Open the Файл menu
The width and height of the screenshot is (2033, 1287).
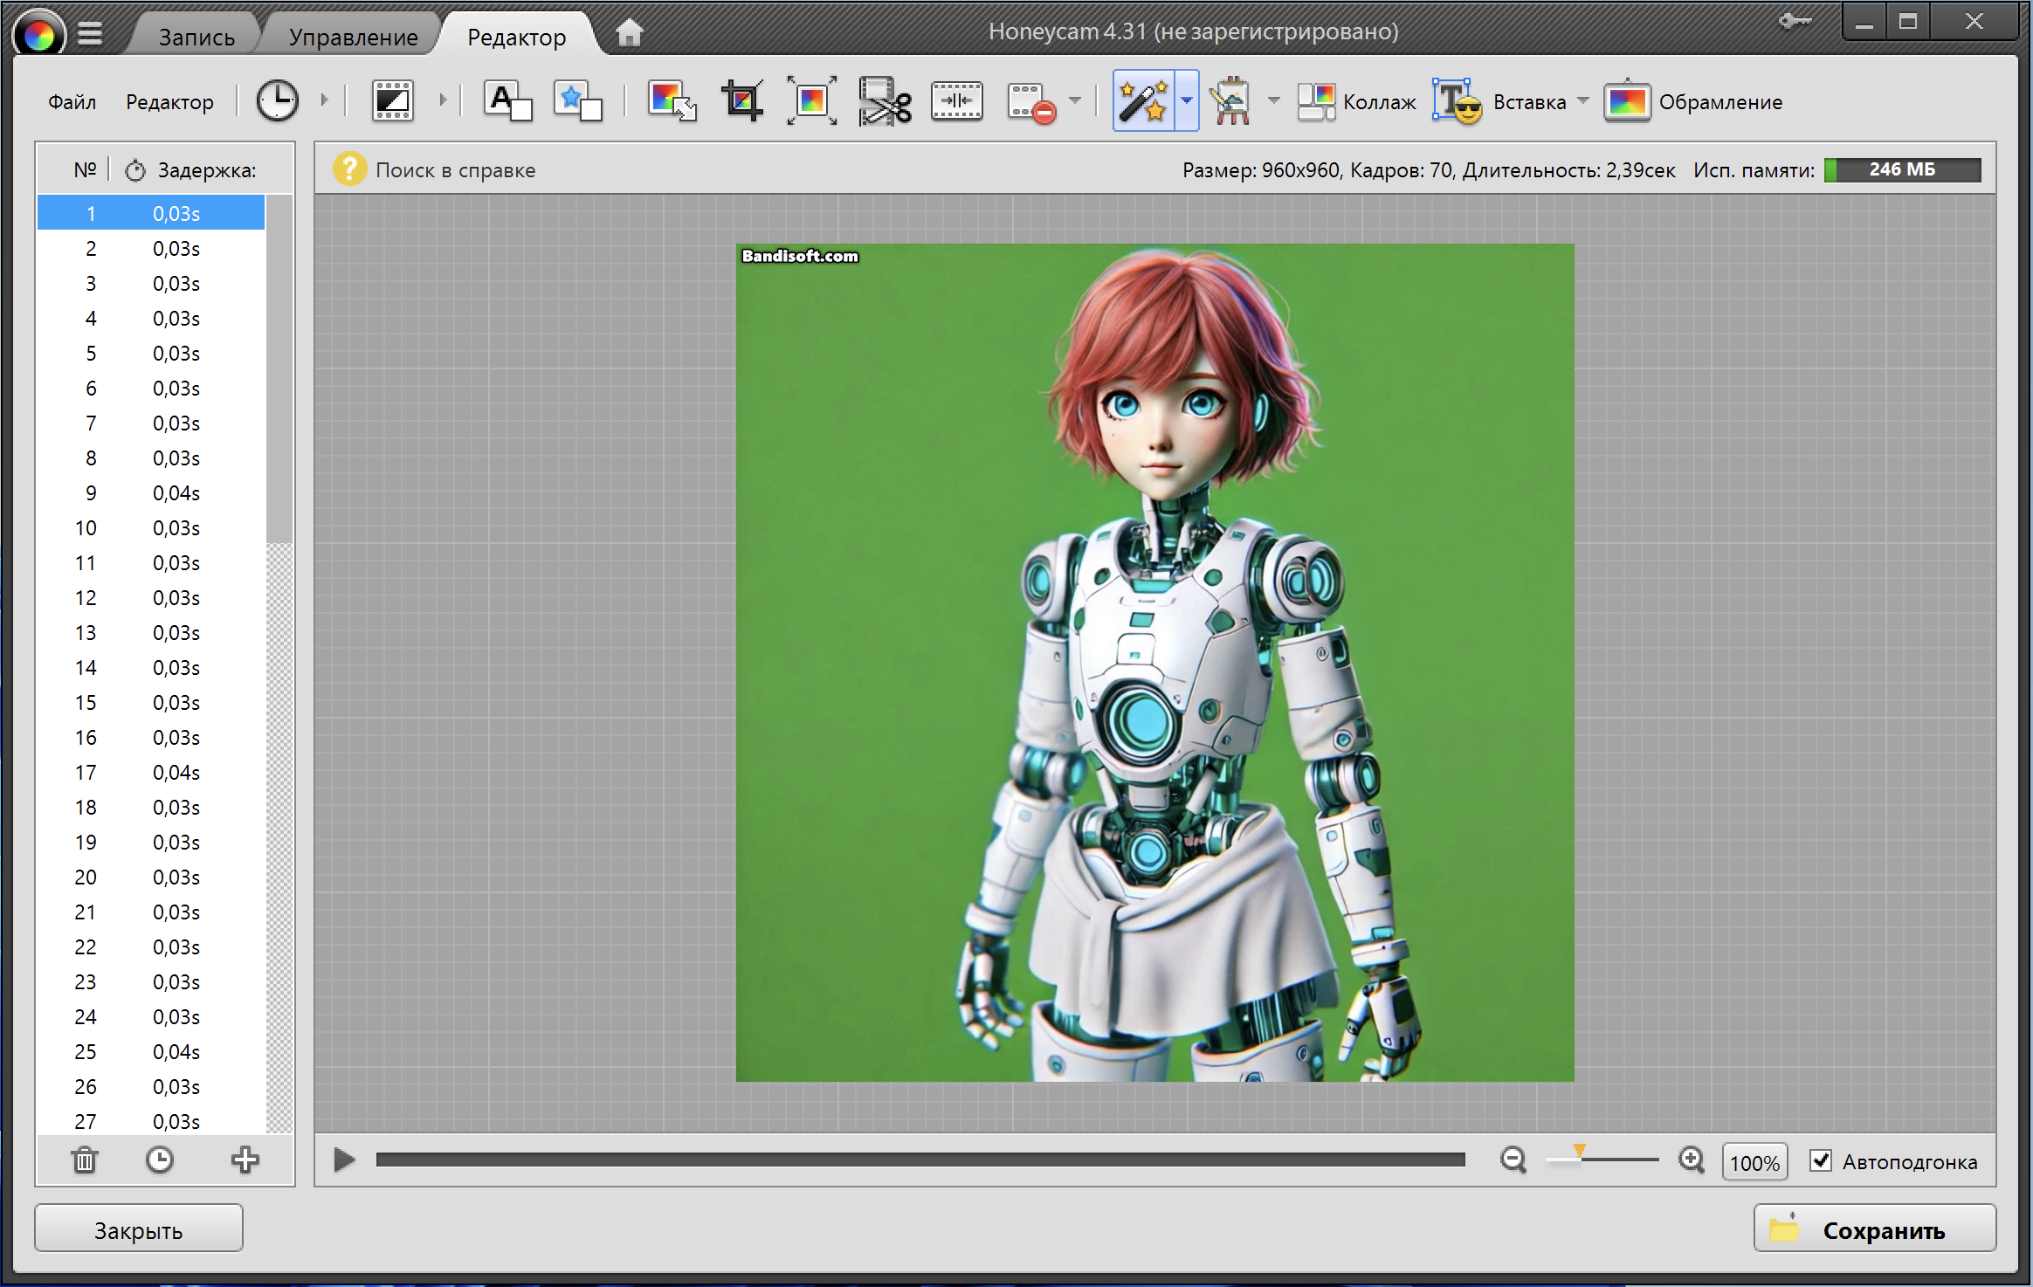(72, 102)
